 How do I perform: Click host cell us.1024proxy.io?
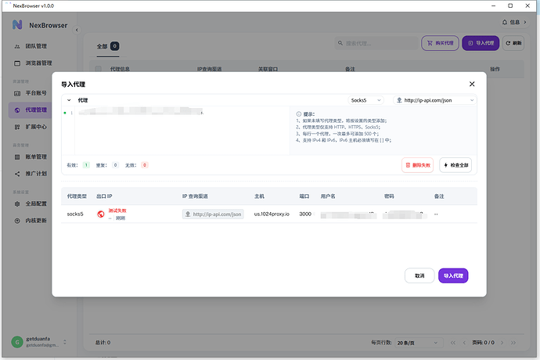(x=272, y=214)
